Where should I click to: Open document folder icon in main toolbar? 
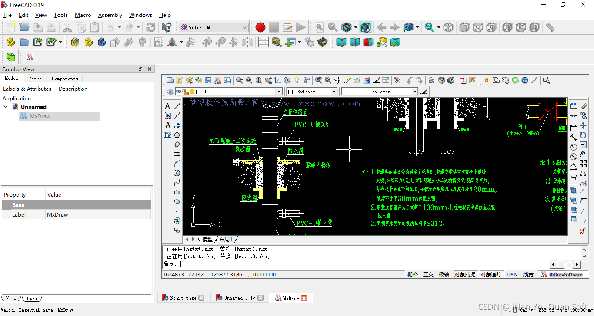[x=24, y=27]
